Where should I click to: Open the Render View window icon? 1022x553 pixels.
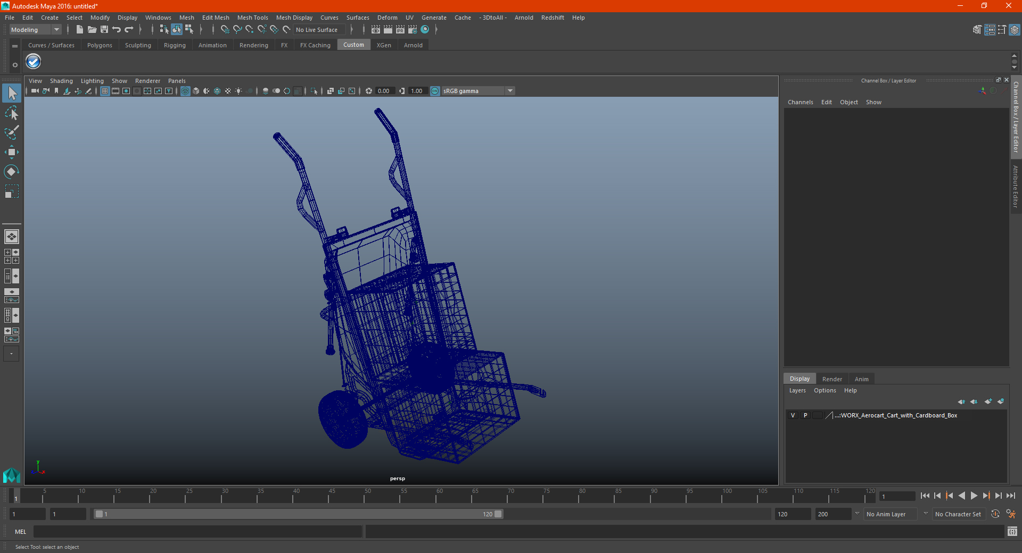[376, 30]
